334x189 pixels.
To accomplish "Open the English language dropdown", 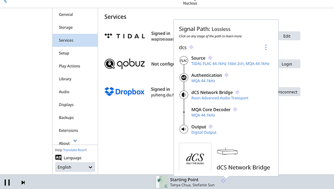I will point(75,167).
